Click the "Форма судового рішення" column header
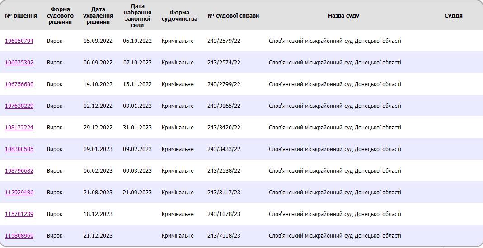Image resolution: width=483 pixels, height=248 pixels. click(60, 16)
